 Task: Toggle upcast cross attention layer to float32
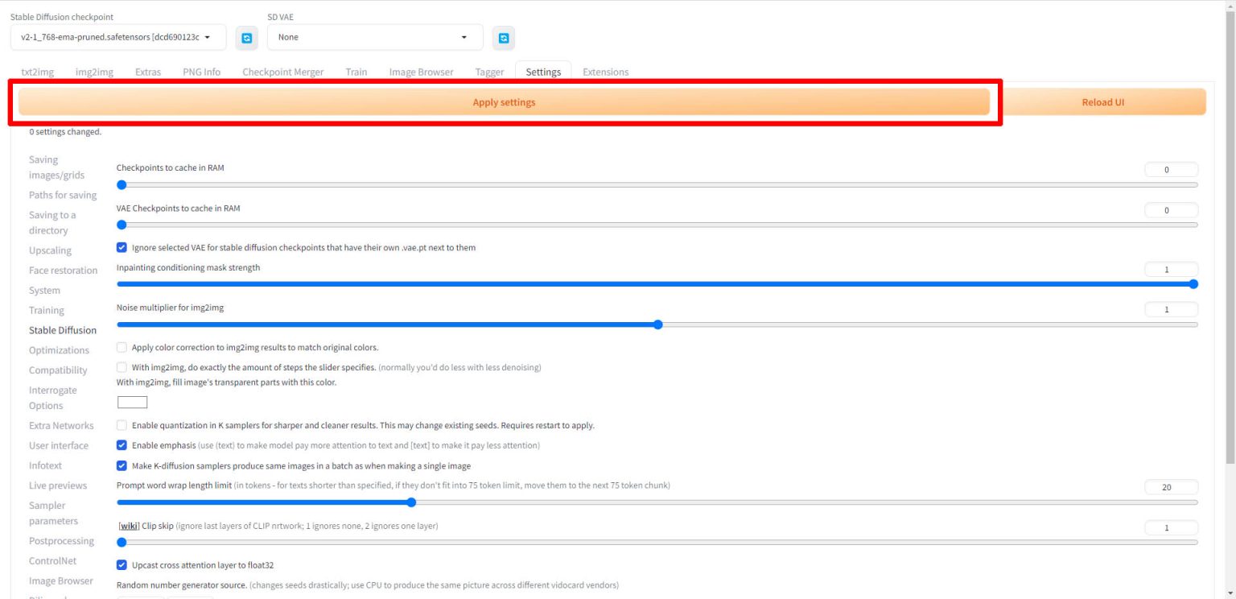coord(122,565)
